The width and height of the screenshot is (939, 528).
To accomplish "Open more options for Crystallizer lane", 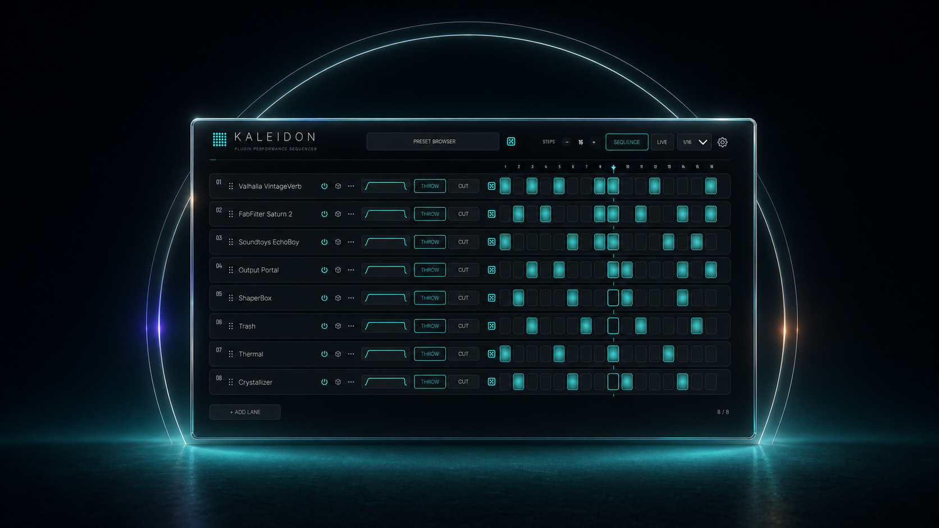I will click(351, 382).
